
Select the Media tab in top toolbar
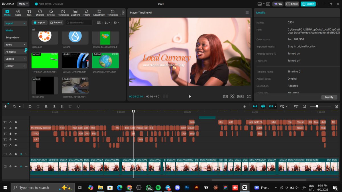coord(7,13)
